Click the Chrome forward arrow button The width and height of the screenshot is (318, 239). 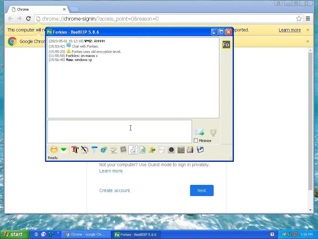pos(19,19)
